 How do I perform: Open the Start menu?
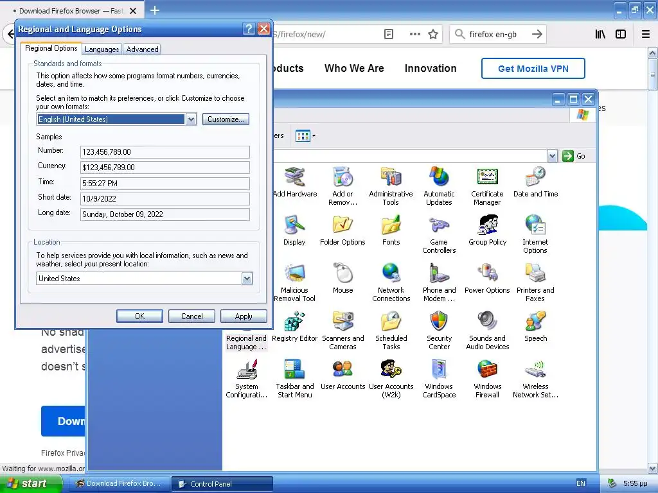(x=31, y=483)
